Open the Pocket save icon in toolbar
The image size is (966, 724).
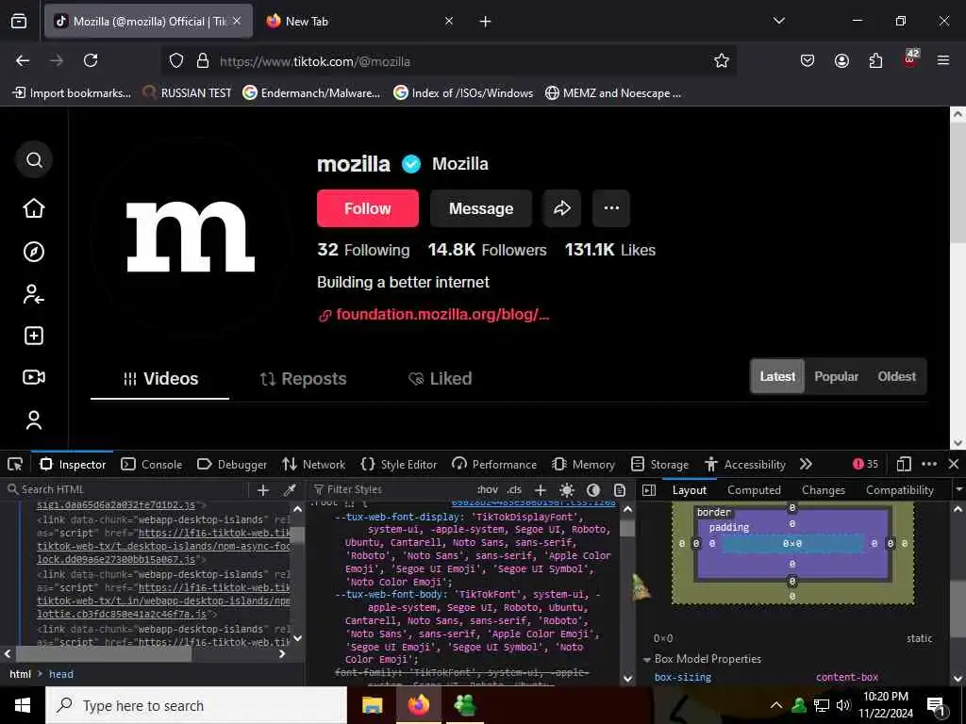coord(808,60)
